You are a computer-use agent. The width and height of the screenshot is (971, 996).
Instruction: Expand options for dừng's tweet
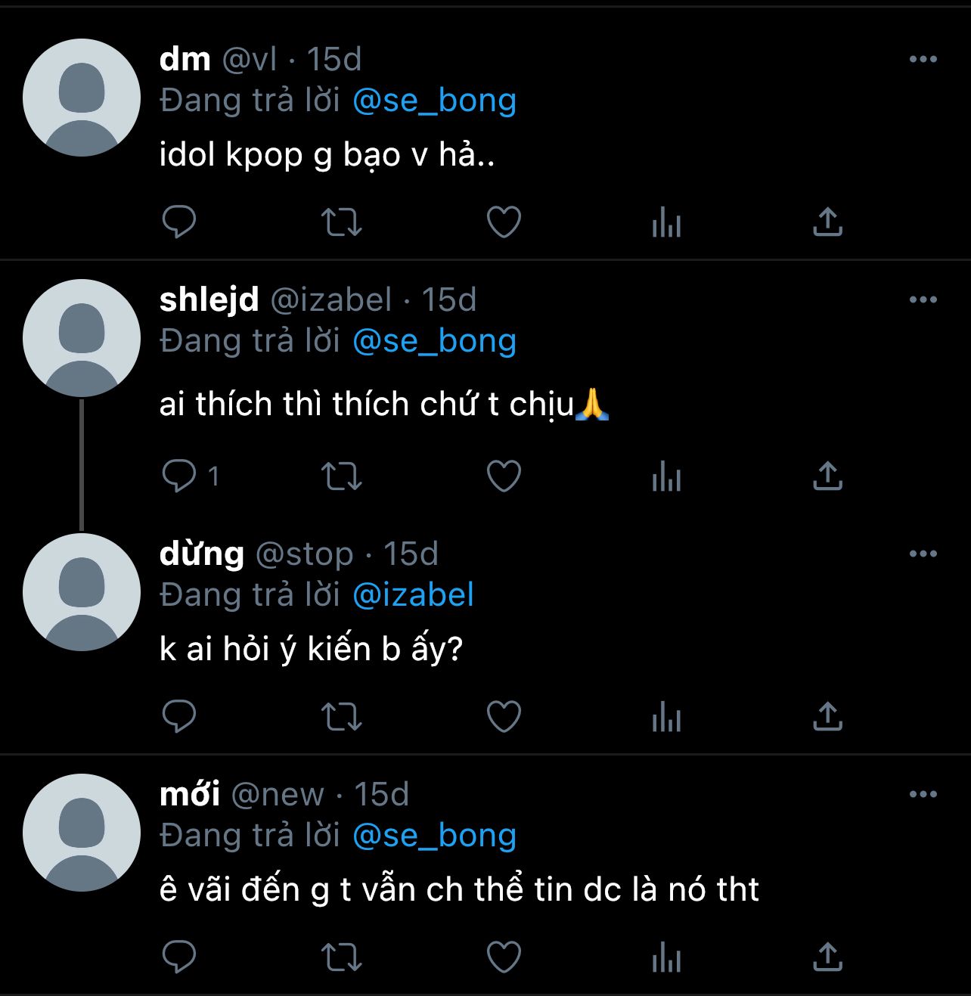[x=923, y=554]
